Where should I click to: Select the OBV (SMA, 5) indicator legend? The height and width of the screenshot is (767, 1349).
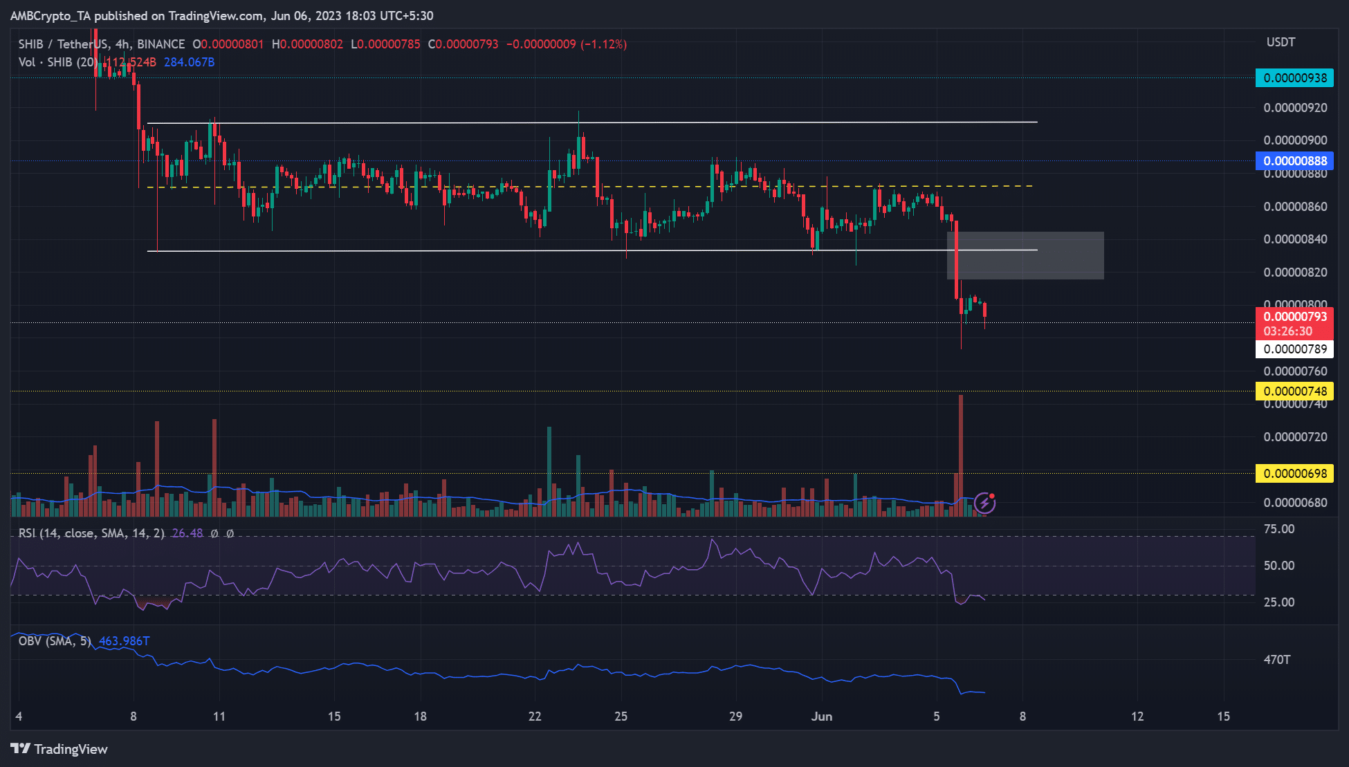tap(55, 641)
